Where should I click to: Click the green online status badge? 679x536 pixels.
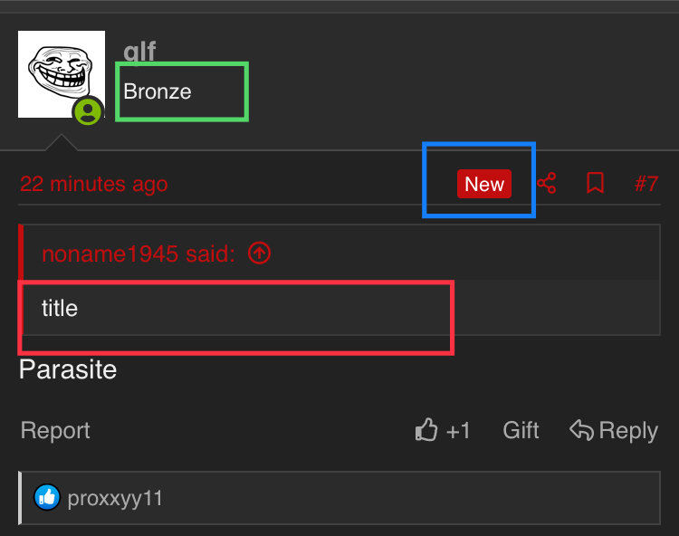click(88, 111)
